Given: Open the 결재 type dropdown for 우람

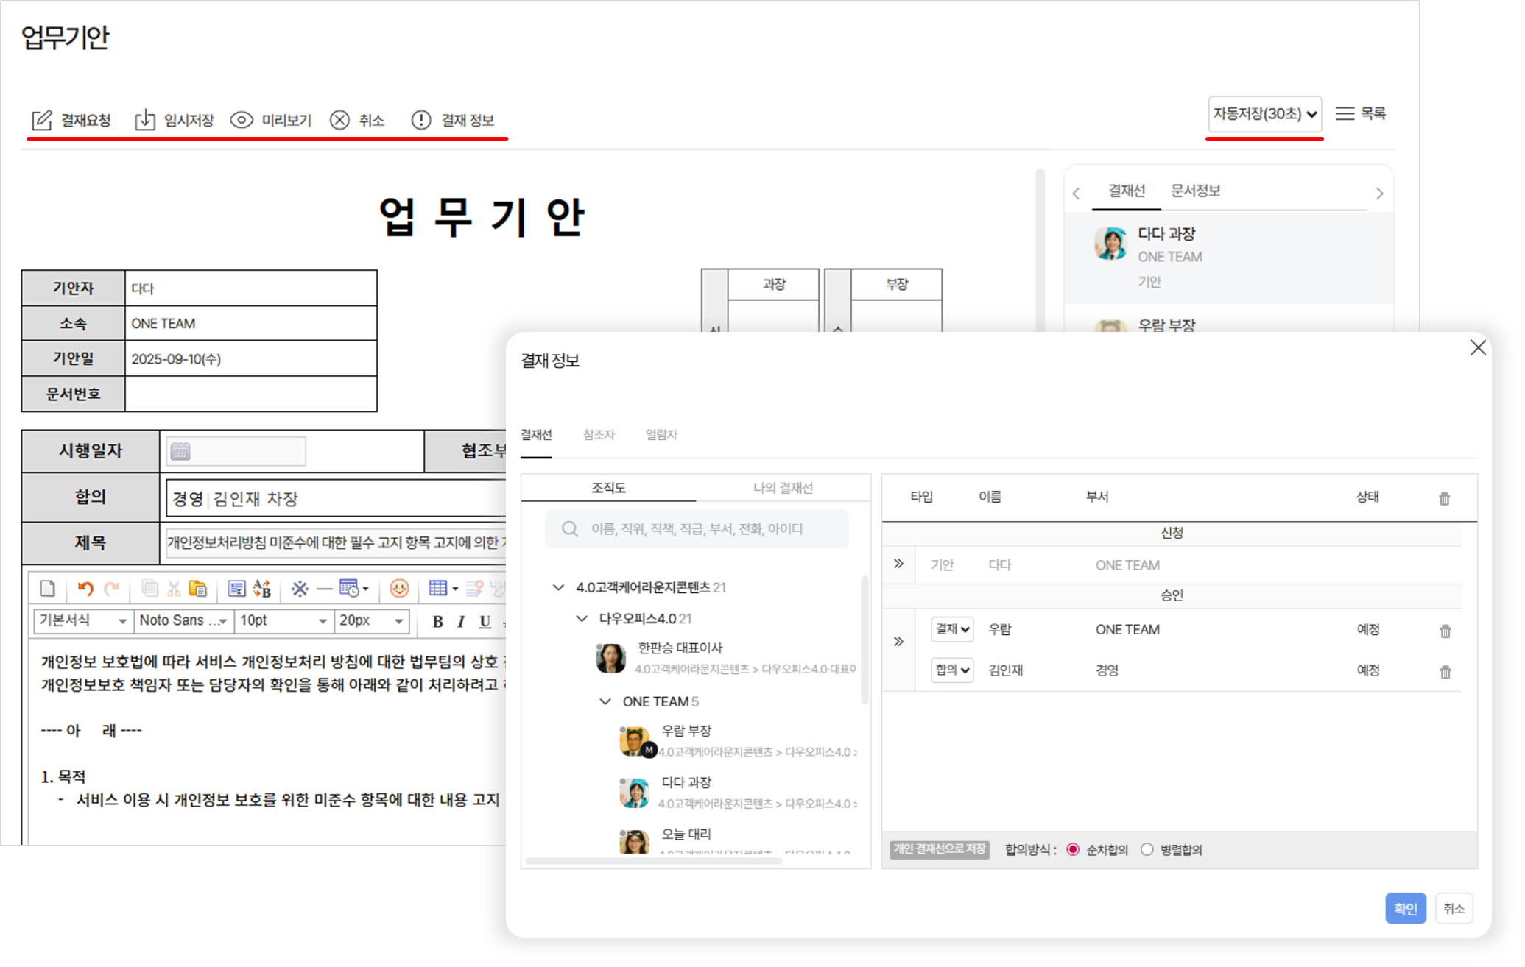Looking at the screenshot, I should click(x=951, y=629).
